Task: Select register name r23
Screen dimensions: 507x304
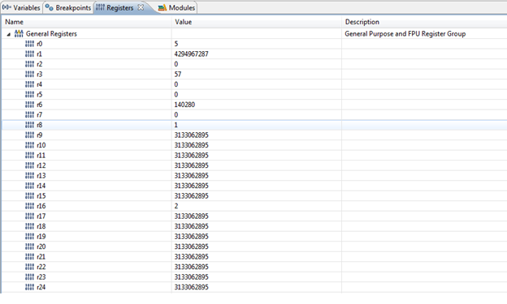Action: (x=41, y=277)
